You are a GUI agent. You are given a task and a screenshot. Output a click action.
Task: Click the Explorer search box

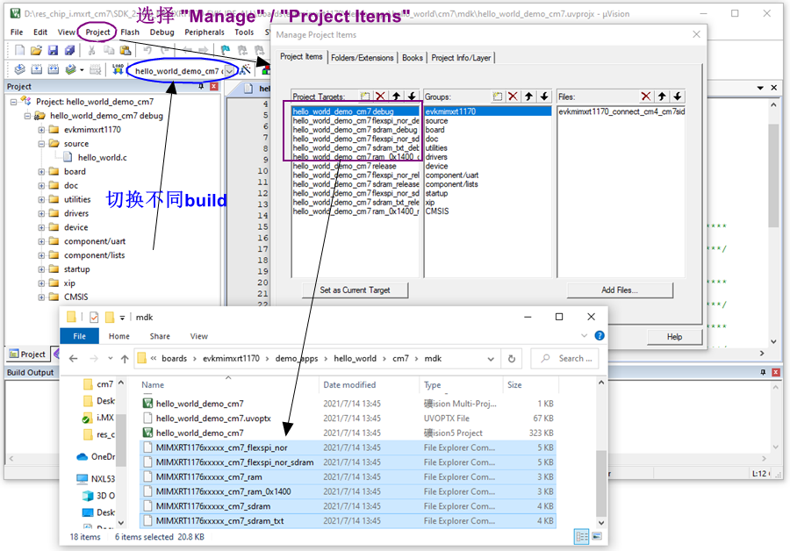tap(564, 359)
